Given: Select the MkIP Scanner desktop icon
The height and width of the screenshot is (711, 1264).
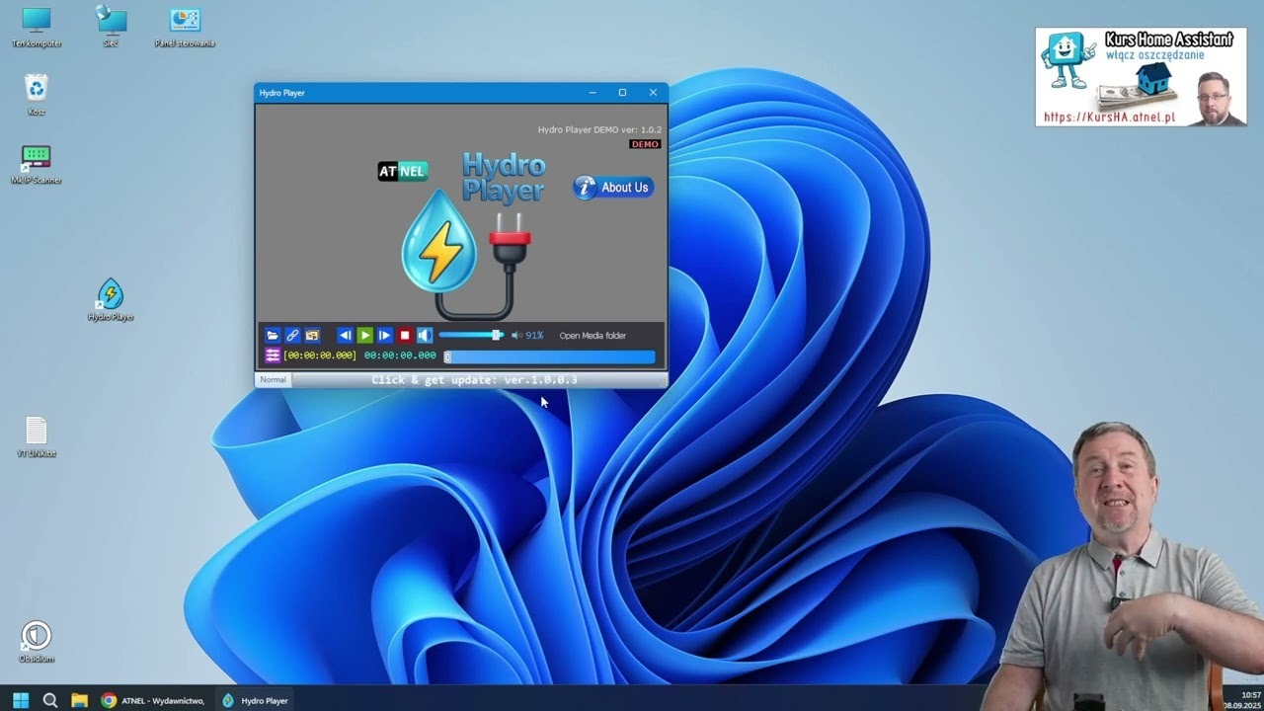Looking at the screenshot, I should [x=37, y=161].
